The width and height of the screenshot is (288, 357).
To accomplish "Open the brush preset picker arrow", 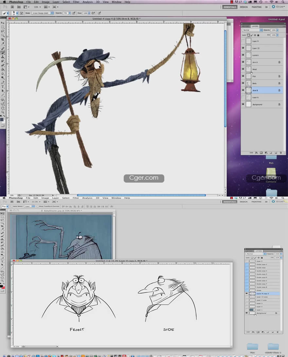I will 17,13.
